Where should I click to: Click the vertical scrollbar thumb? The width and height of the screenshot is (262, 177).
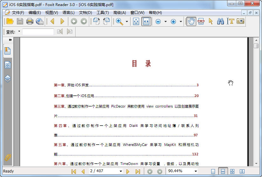click(x=256, y=46)
